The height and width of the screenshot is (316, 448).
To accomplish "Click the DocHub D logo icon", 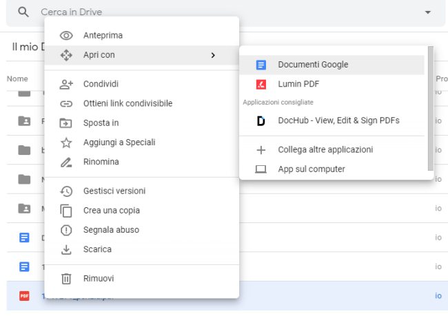I will (261, 120).
